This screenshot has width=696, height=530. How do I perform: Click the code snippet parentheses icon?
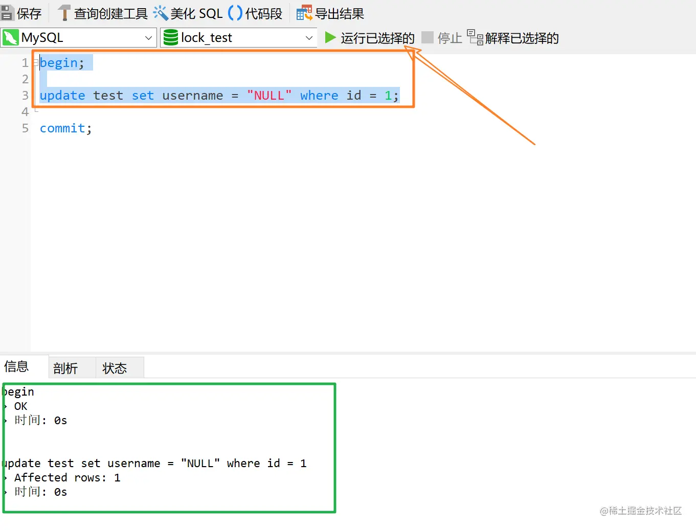[x=235, y=13]
